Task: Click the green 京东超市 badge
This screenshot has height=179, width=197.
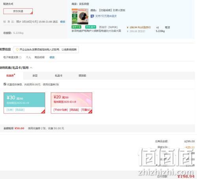Action: pos(91,27)
